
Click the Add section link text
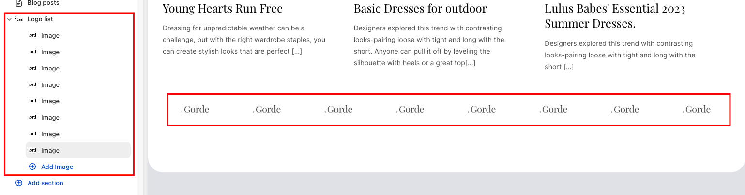point(46,183)
